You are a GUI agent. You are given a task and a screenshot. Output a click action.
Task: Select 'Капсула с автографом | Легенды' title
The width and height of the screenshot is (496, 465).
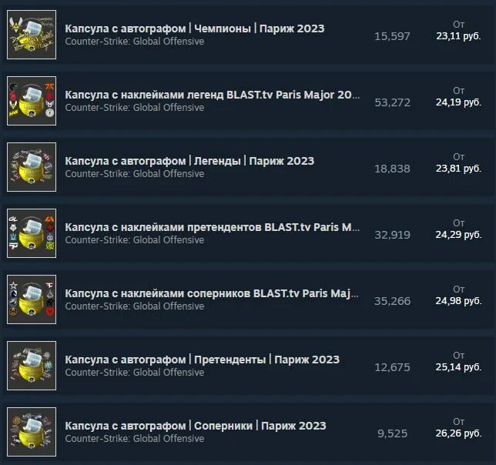tap(189, 161)
